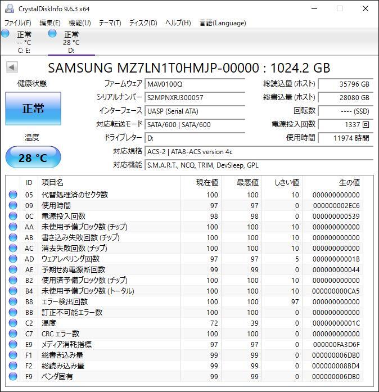
Task: Click status icon for ID B2 row
Action: (13, 280)
